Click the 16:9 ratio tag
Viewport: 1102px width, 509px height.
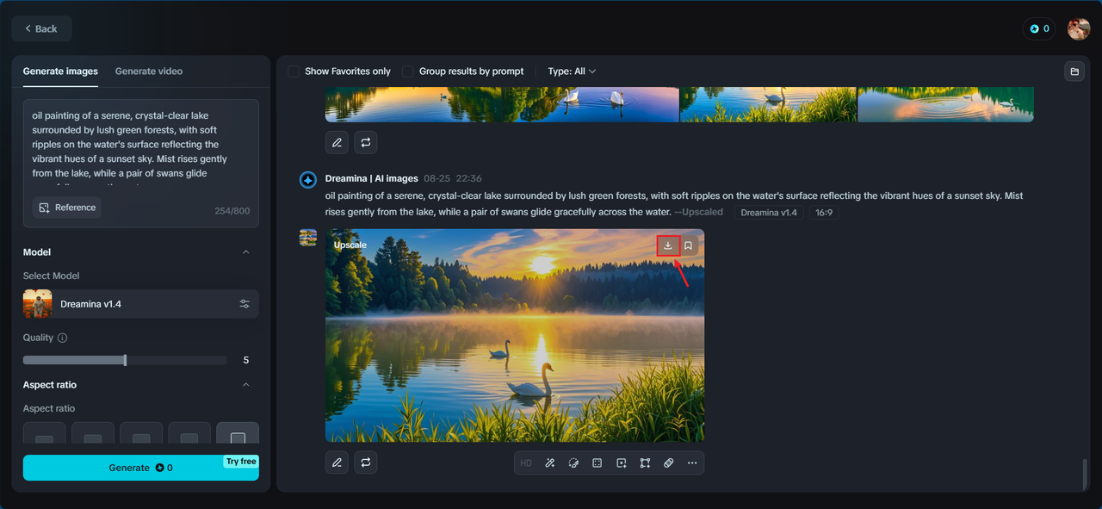[x=824, y=213]
